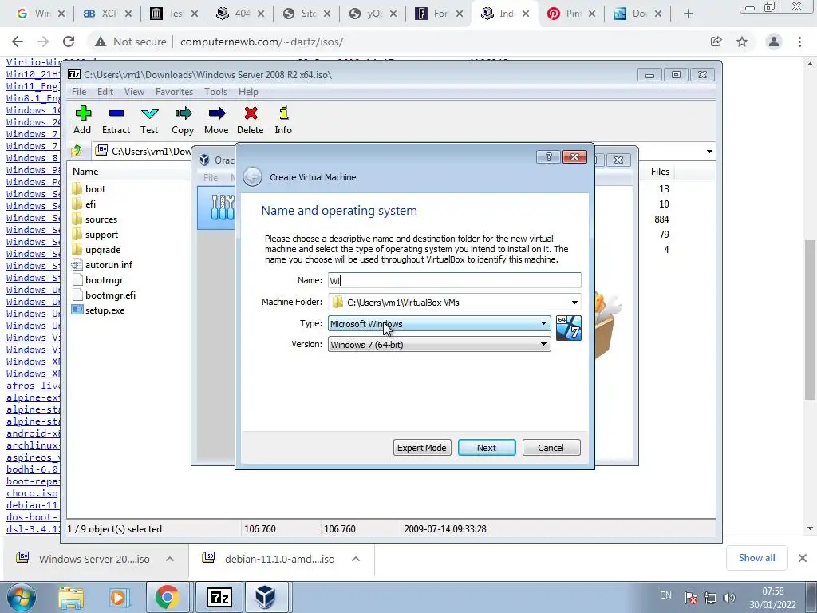Click the Chrome address bar URL
Viewport: 817px width, 613px height.
click(262, 42)
